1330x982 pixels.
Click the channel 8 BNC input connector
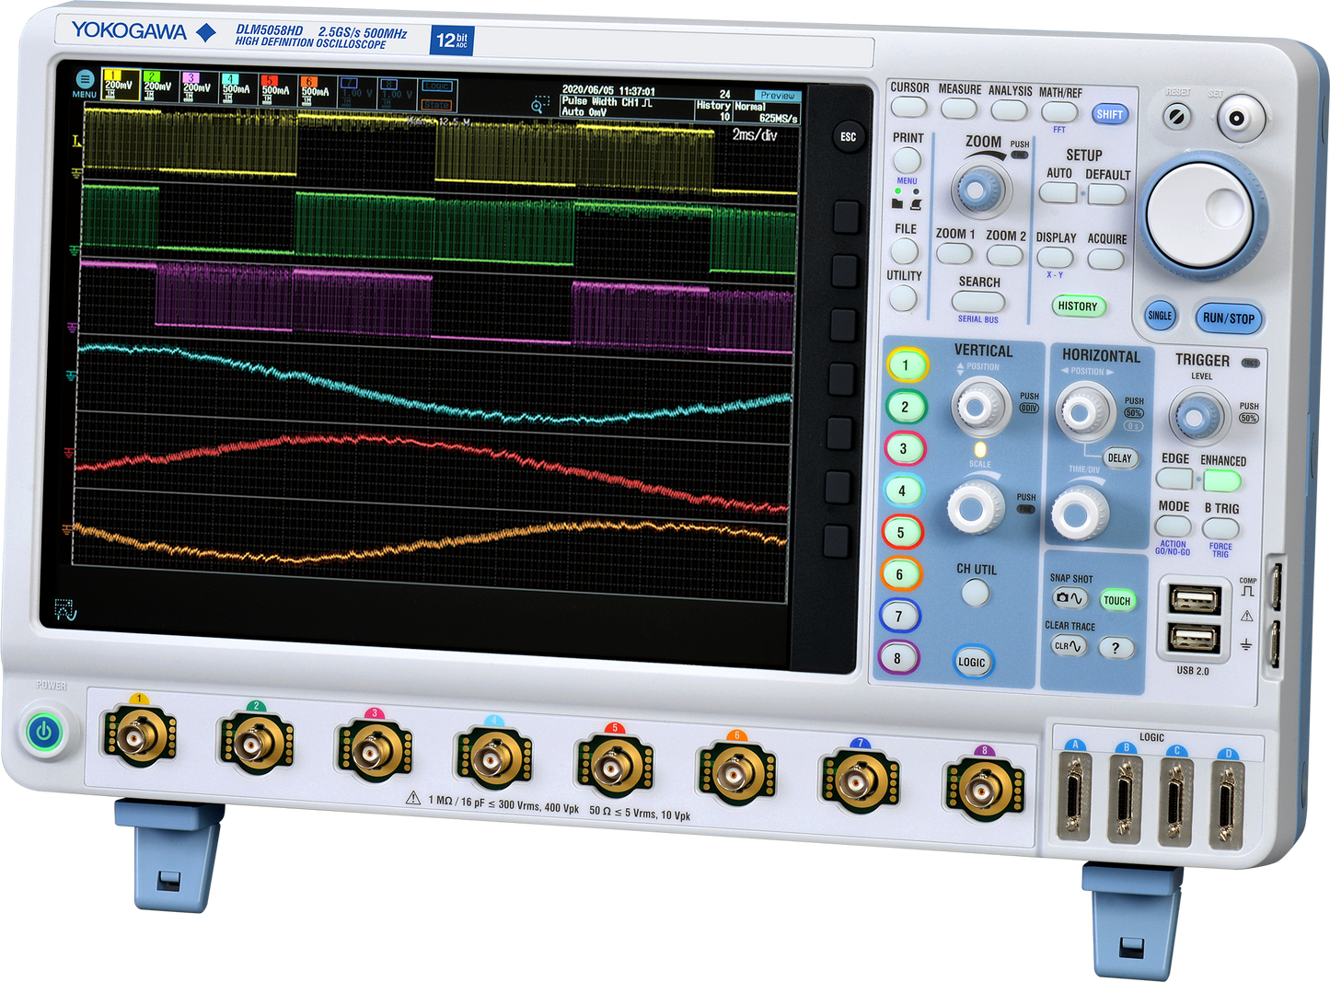coord(983,789)
